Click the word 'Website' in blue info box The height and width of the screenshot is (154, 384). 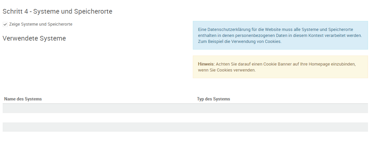point(275,29)
